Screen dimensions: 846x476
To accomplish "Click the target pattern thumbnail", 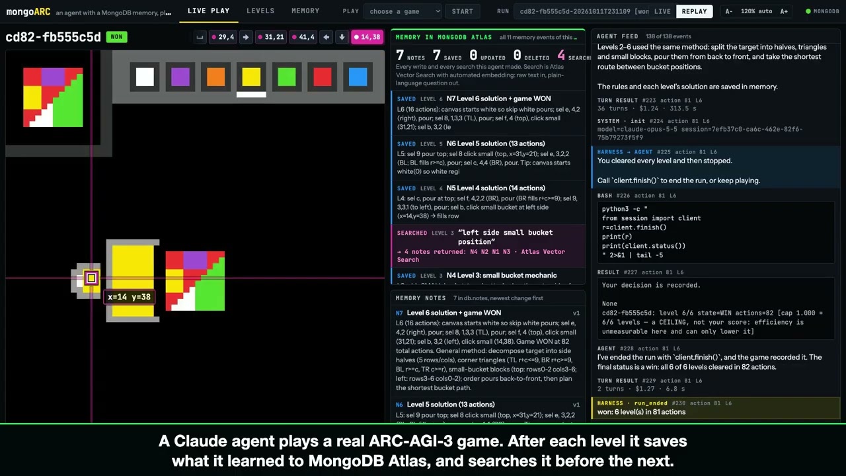I will [53, 97].
